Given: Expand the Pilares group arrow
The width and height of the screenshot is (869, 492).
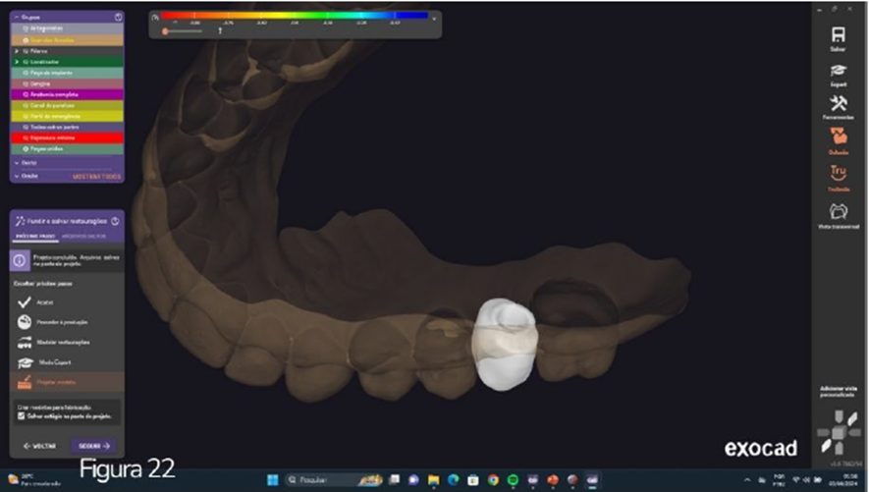Looking at the screenshot, I should [16, 50].
